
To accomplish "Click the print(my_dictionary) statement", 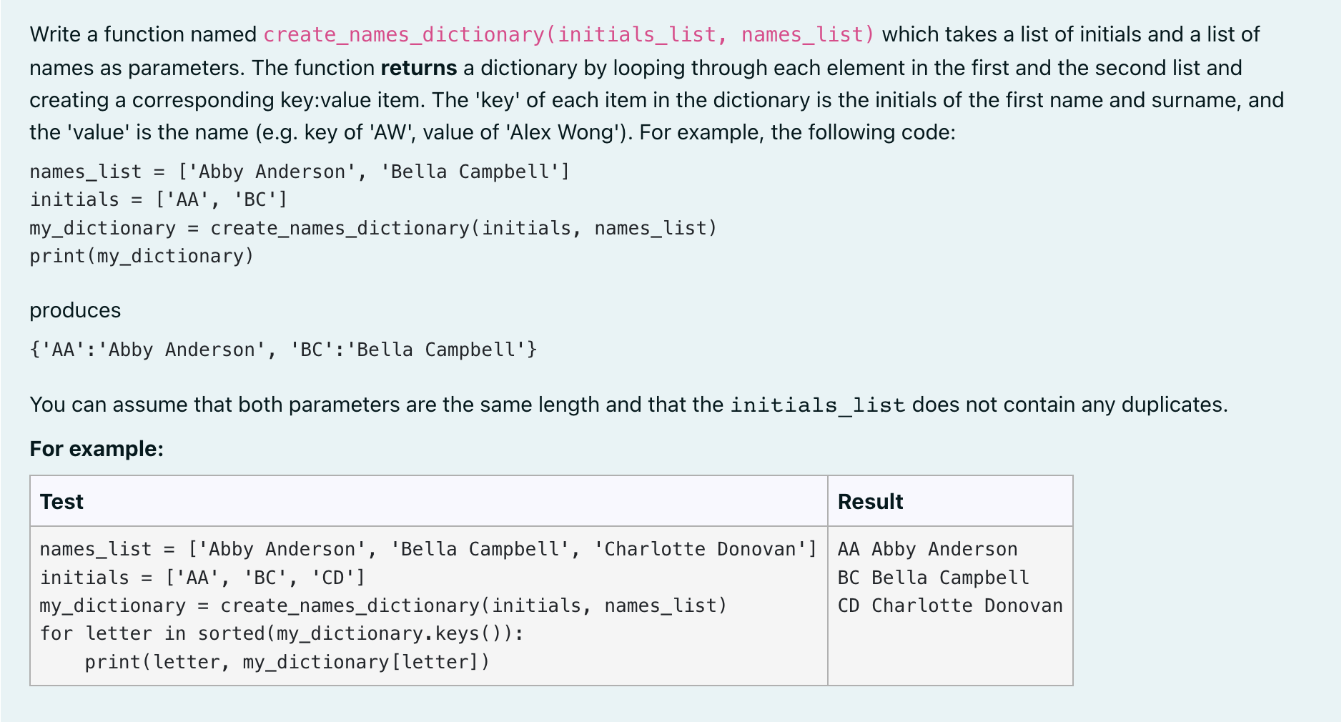I will (141, 255).
